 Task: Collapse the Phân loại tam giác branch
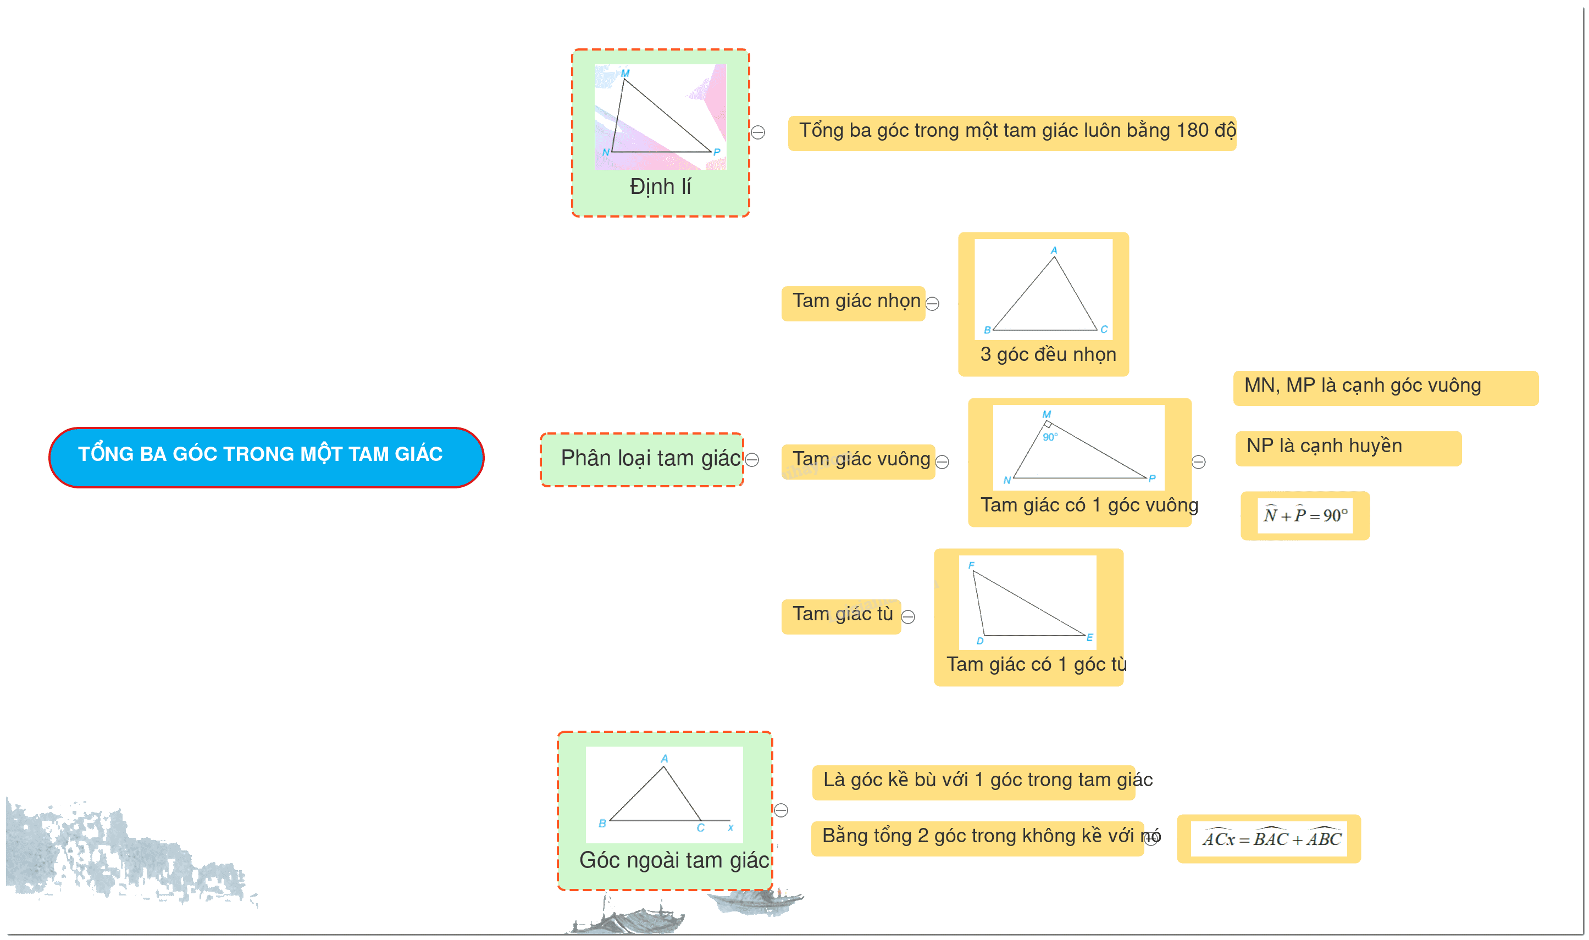(752, 460)
